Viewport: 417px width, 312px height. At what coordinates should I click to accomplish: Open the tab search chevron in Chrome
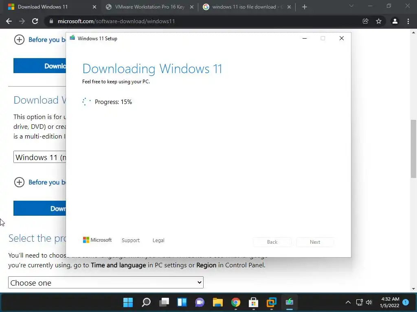coord(351,6)
